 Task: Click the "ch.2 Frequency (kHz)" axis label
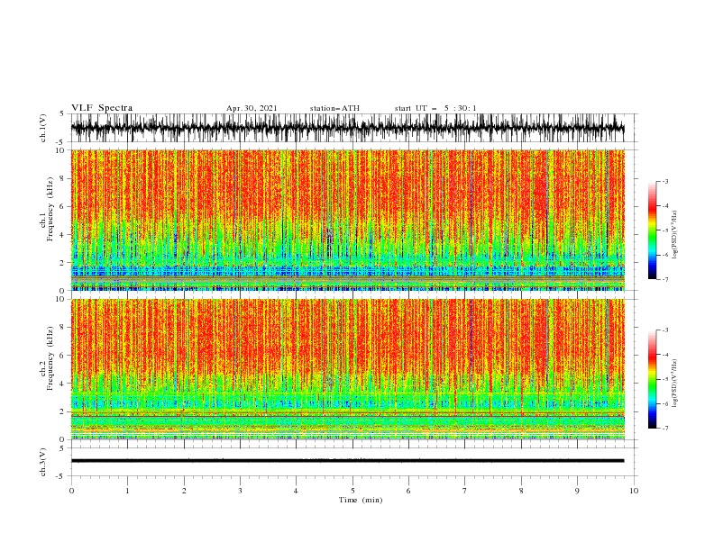[x=47, y=357]
